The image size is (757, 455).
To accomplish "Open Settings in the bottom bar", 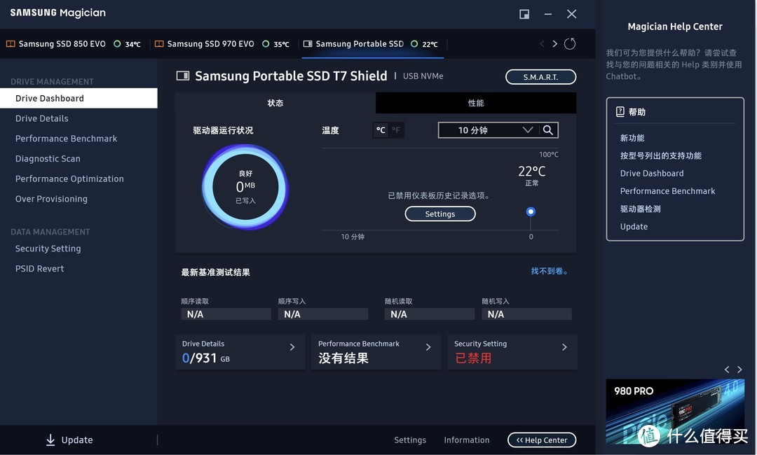I will (x=410, y=440).
